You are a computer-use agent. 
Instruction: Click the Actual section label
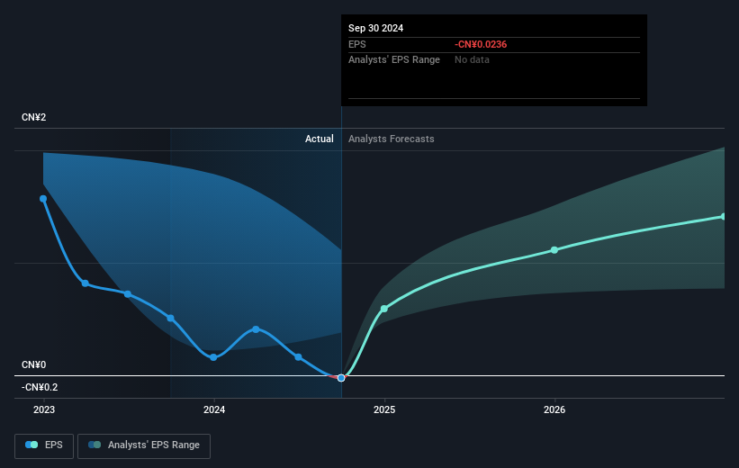(x=319, y=139)
